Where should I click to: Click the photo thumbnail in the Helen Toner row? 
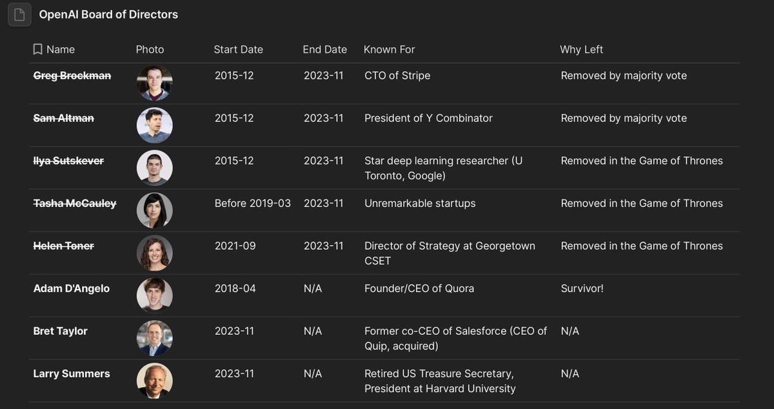click(x=155, y=253)
